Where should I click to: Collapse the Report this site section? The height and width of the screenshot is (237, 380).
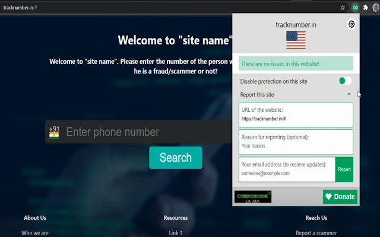(x=349, y=95)
